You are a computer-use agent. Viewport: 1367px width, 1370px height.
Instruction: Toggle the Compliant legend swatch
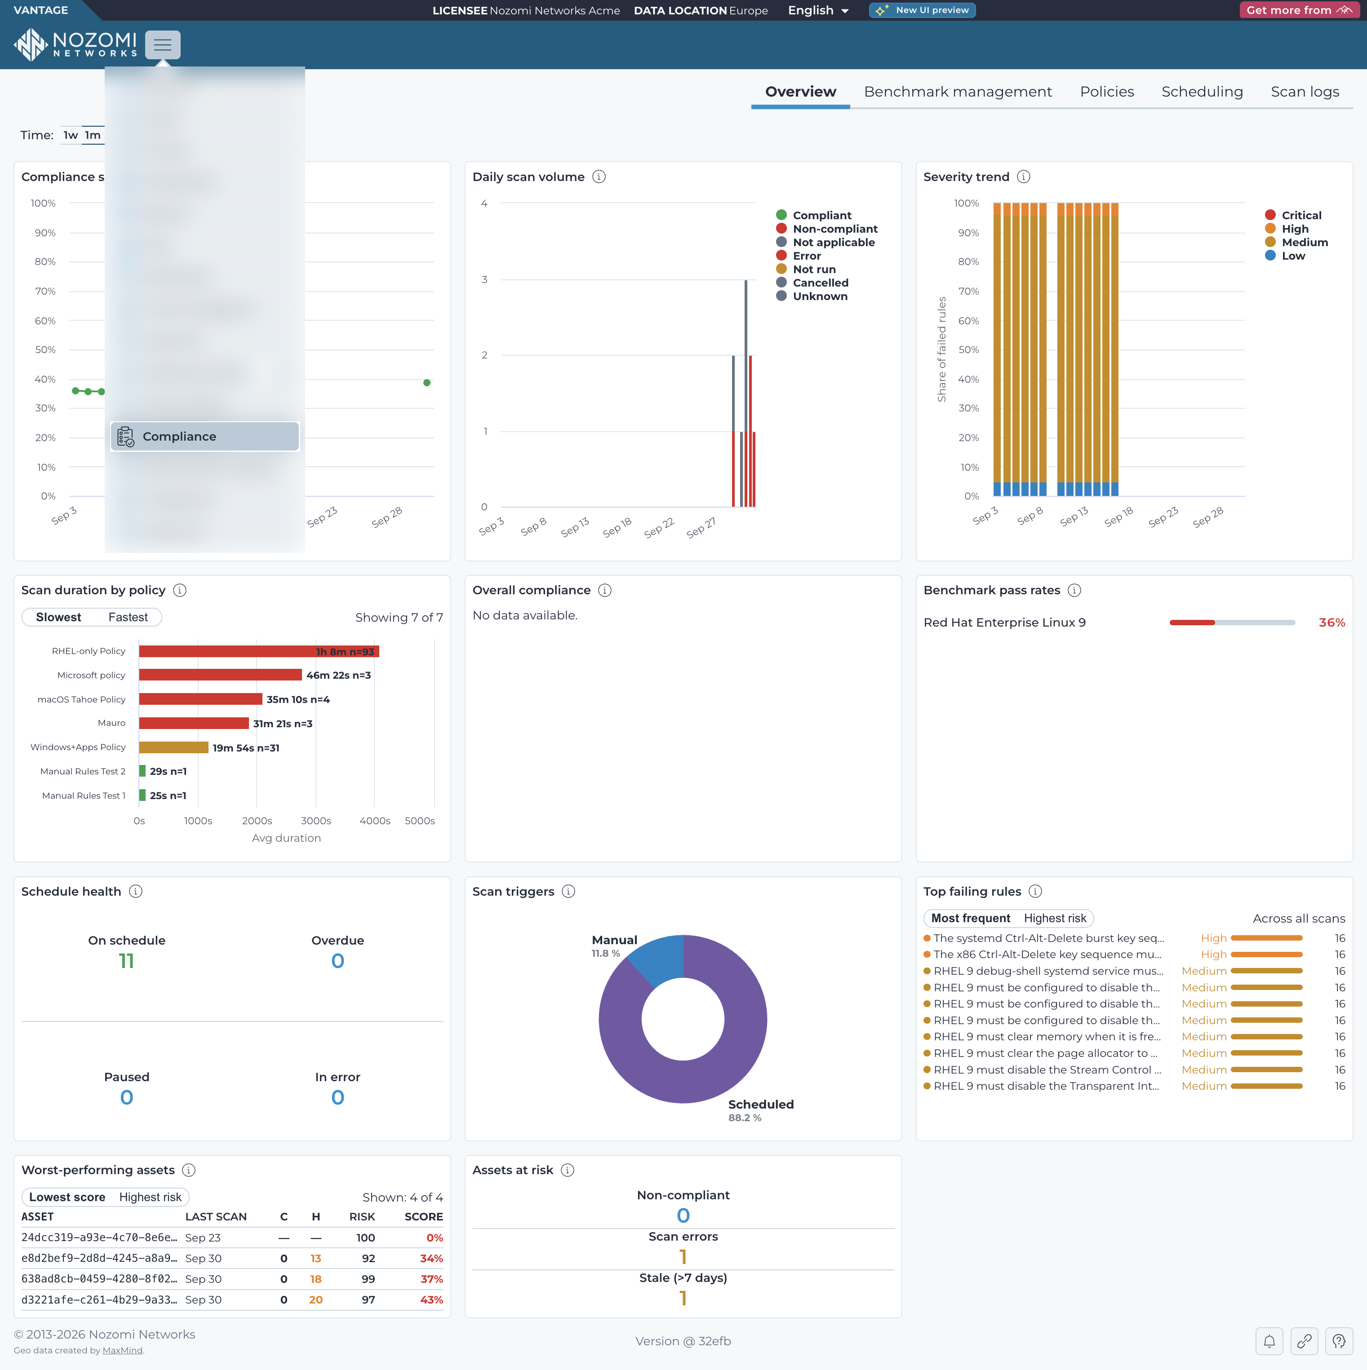point(781,215)
